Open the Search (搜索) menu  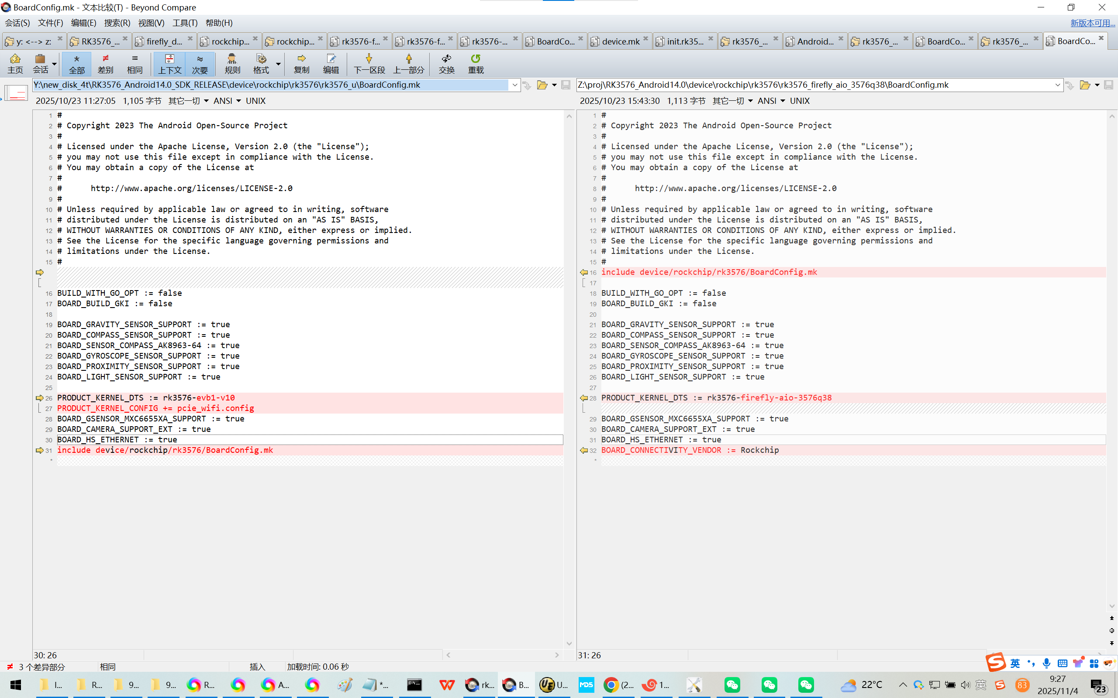click(117, 23)
